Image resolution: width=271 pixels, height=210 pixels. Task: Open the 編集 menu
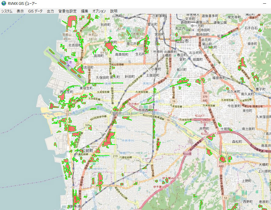pos(85,11)
